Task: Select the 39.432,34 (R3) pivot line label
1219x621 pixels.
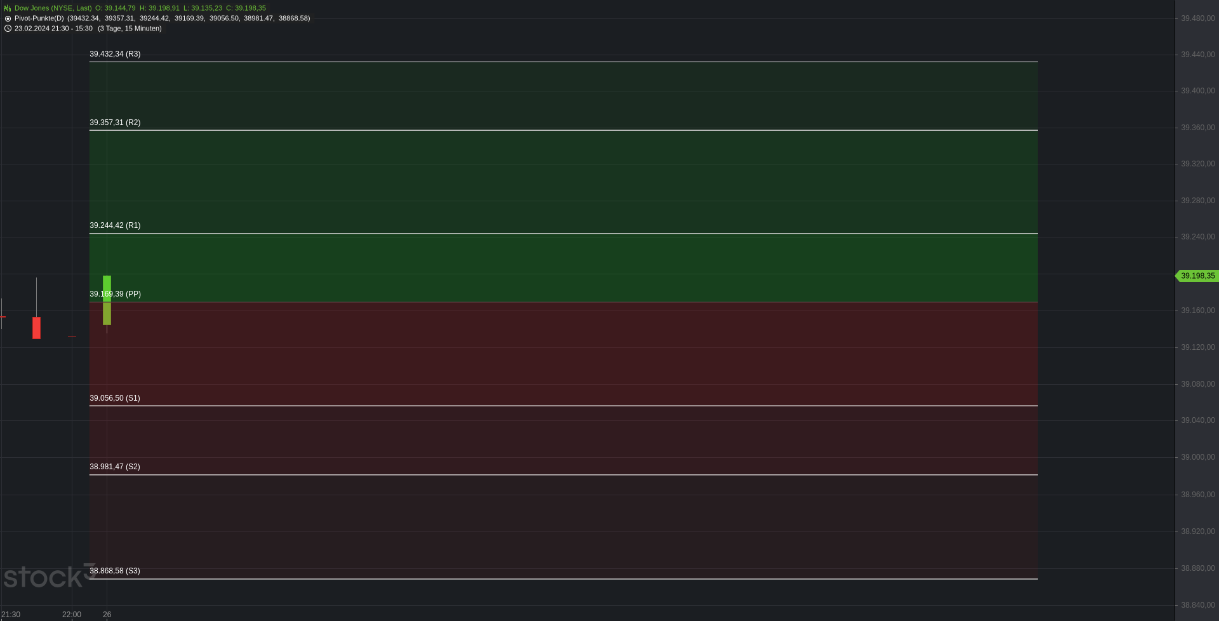Action: tap(115, 54)
